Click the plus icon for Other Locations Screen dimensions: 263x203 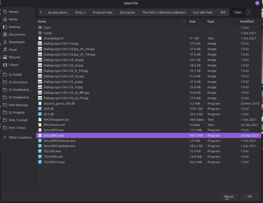point(5,137)
